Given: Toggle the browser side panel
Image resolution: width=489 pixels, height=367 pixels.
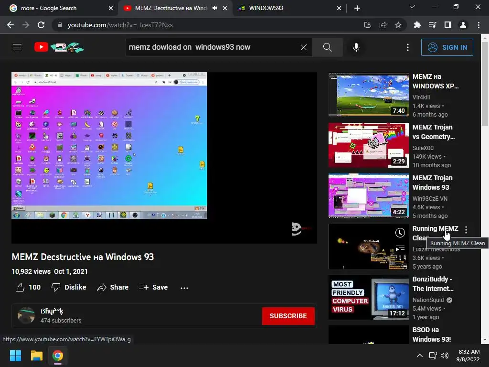Looking at the screenshot, I should coord(448,25).
